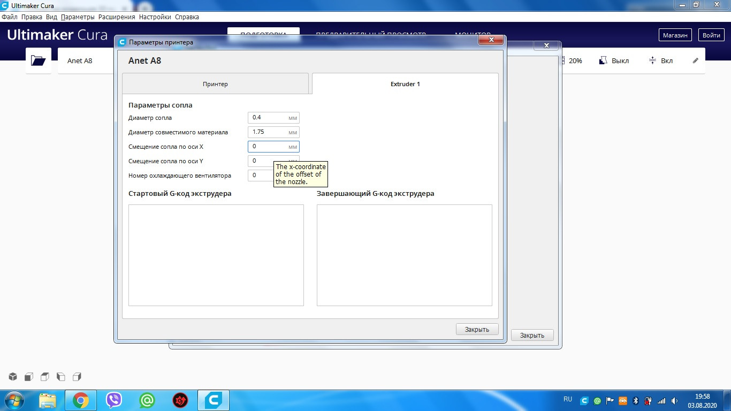Screen dimensions: 731x411
Task: Launch Viber from the taskbar
Action: tap(114, 400)
